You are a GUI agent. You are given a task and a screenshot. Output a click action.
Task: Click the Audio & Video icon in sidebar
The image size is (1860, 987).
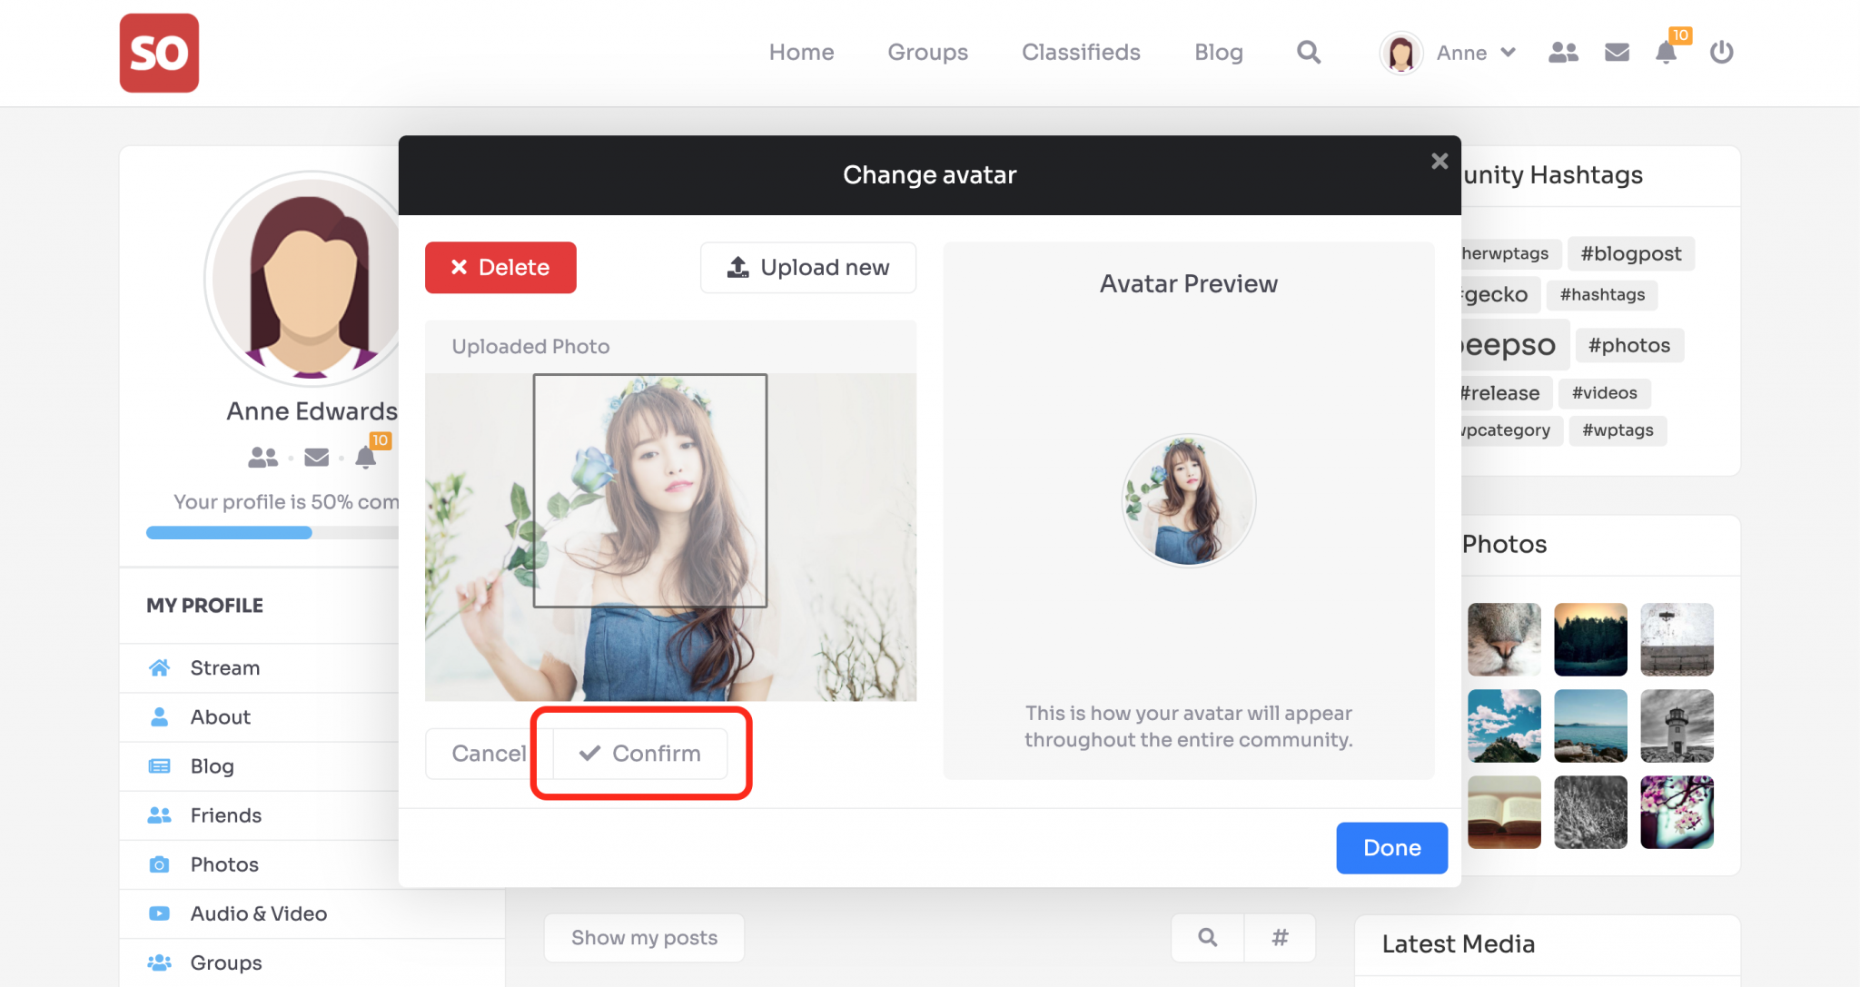coord(159,913)
